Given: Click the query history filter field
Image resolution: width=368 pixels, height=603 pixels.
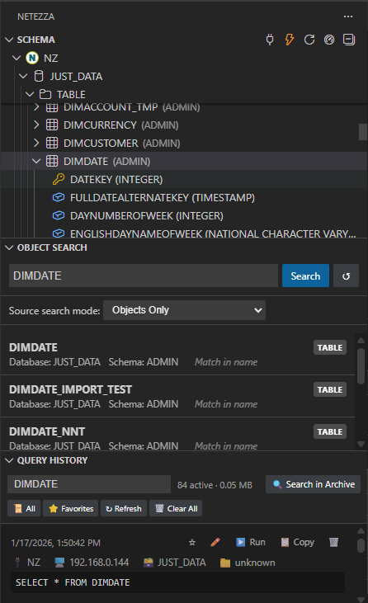Looking at the screenshot, I should click(89, 484).
